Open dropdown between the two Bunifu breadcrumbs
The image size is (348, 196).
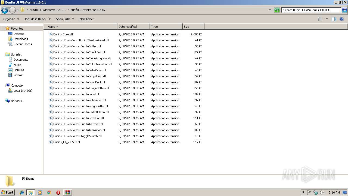point(68,10)
